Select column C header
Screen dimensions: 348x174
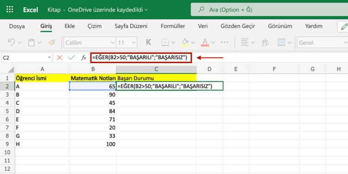pos(156,69)
